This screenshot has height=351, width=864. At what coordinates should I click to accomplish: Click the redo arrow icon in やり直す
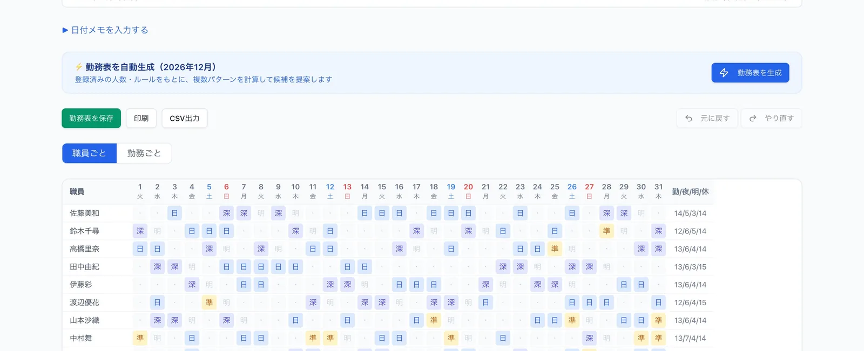(x=753, y=118)
